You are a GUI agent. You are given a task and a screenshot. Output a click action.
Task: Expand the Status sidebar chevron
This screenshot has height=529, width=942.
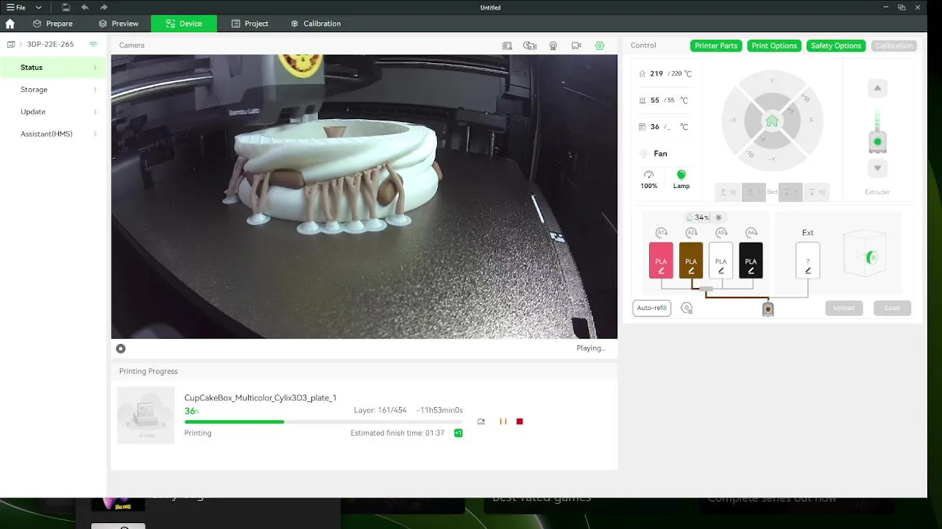(95, 68)
